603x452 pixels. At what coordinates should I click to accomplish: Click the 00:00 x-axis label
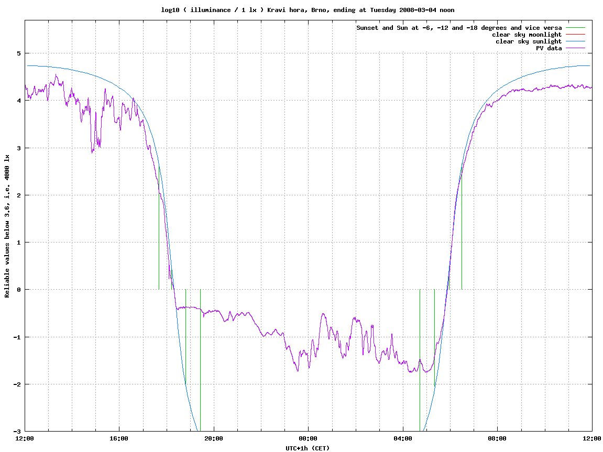309,438
